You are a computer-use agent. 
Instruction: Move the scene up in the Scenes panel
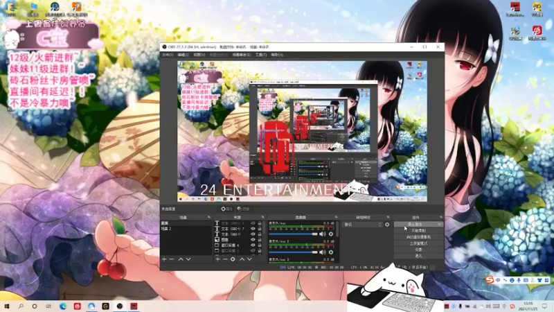coord(181,259)
